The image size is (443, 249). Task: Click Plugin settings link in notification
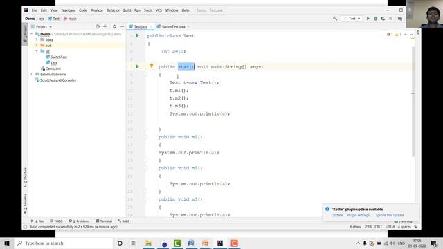pos(359,215)
